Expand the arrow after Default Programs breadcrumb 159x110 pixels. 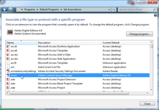coord(61,9)
